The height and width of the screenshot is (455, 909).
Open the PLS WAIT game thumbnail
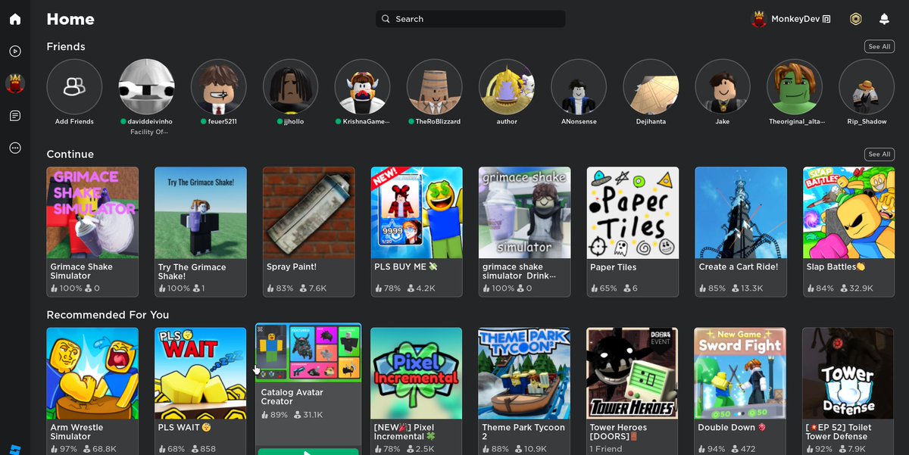tap(201, 373)
